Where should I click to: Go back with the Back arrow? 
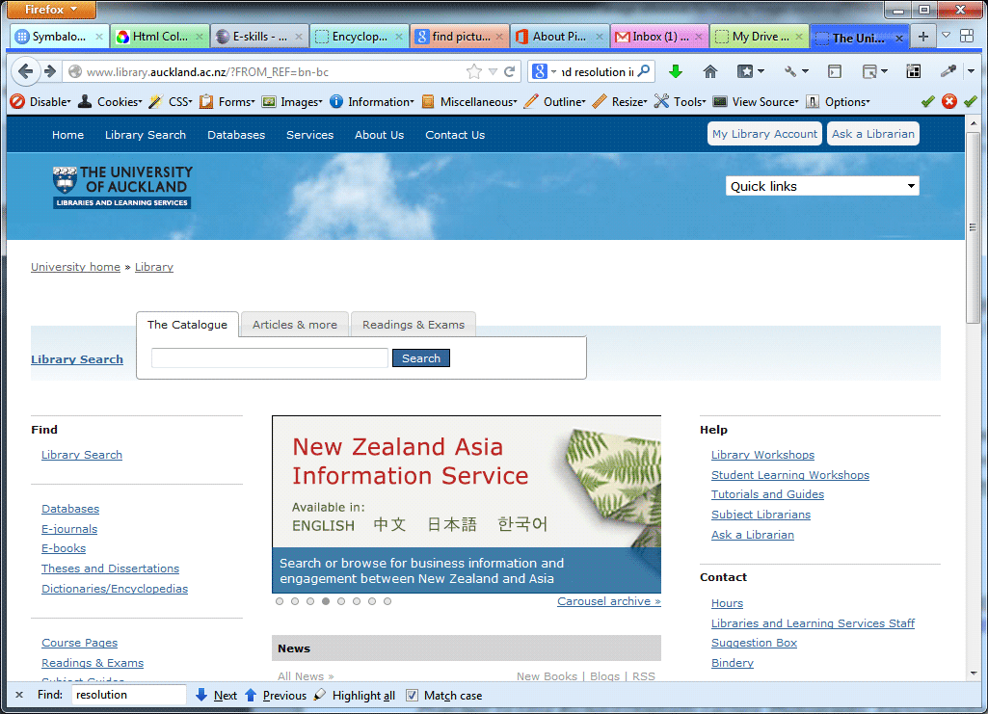click(x=25, y=71)
